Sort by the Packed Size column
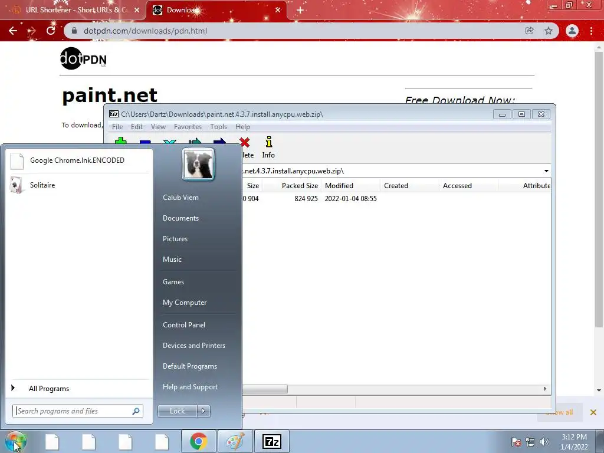This screenshot has width=604, height=453. point(291,186)
